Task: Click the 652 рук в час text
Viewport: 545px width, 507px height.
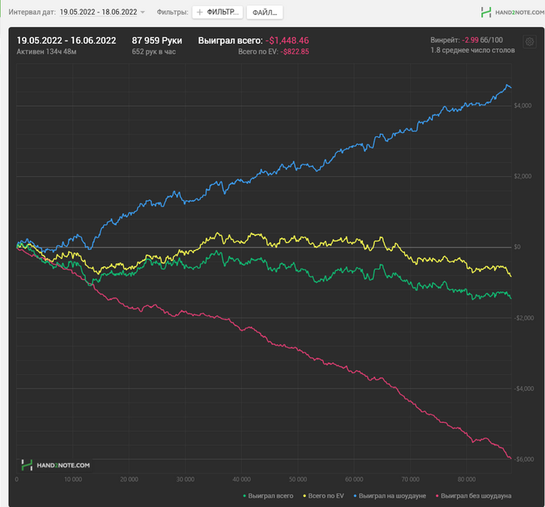Action: (x=153, y=52)
